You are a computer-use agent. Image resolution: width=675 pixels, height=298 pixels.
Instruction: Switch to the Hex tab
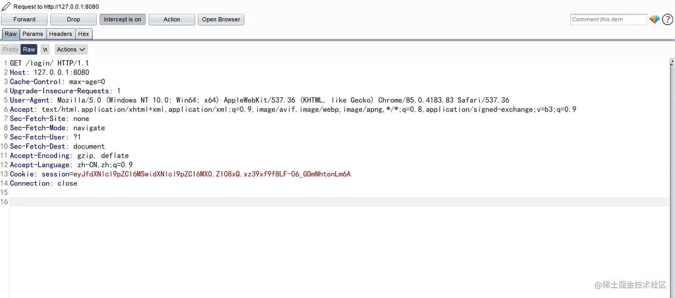tap(83, 34)
